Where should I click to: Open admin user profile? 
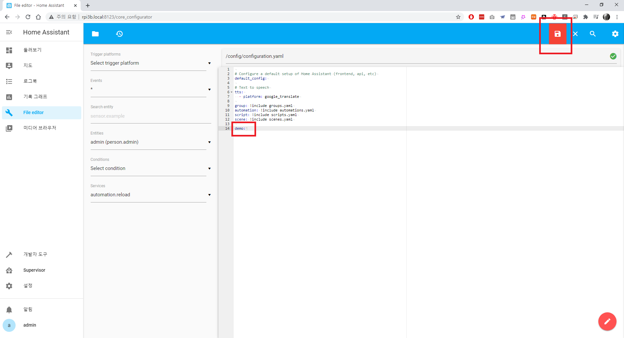click(x=42, y=325)
